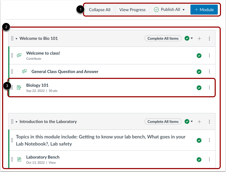Add an item to Introduction to the Laboratory
Viewport: 226px width, 172px height.
199,122
